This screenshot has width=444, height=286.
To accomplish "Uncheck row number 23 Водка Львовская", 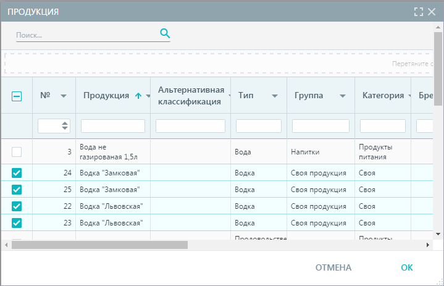I will (17, 223).
